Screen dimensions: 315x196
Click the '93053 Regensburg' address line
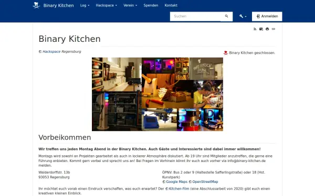point(54,177)
